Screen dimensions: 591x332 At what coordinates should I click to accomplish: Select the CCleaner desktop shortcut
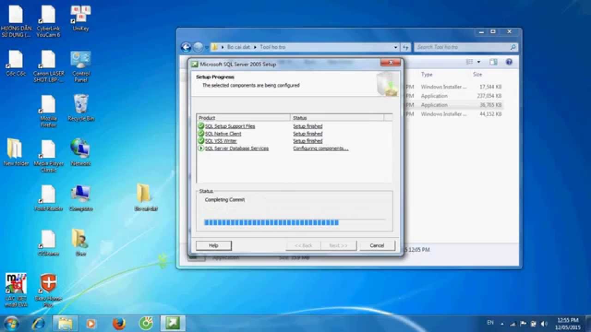[48, 243]
